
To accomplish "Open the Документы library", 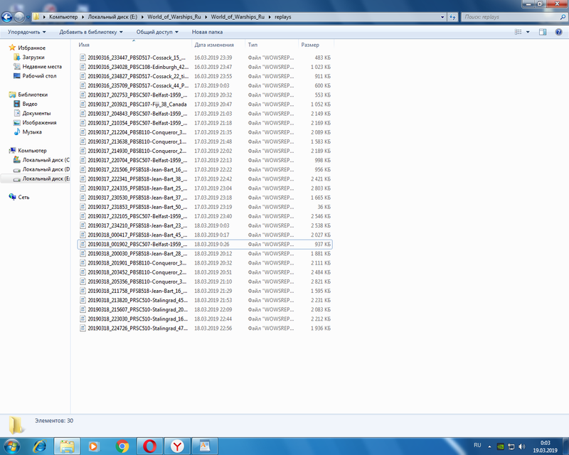I will click(32, 113).
